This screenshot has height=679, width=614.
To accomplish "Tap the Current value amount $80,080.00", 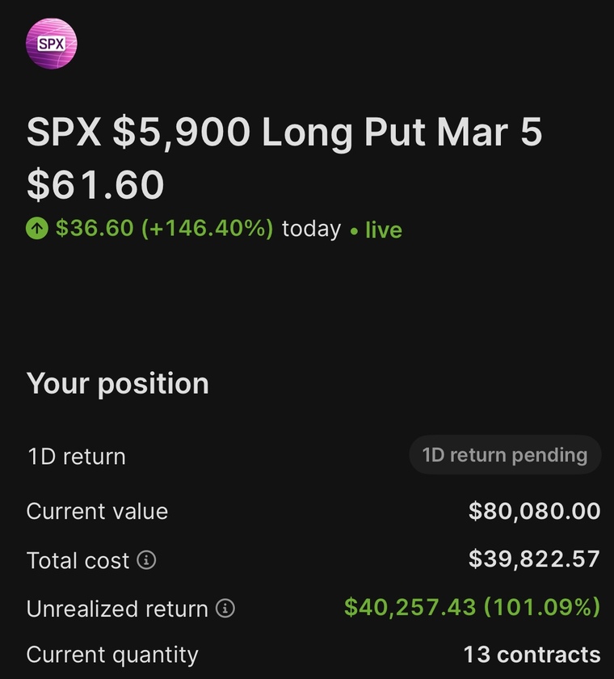I will point(534,511).
